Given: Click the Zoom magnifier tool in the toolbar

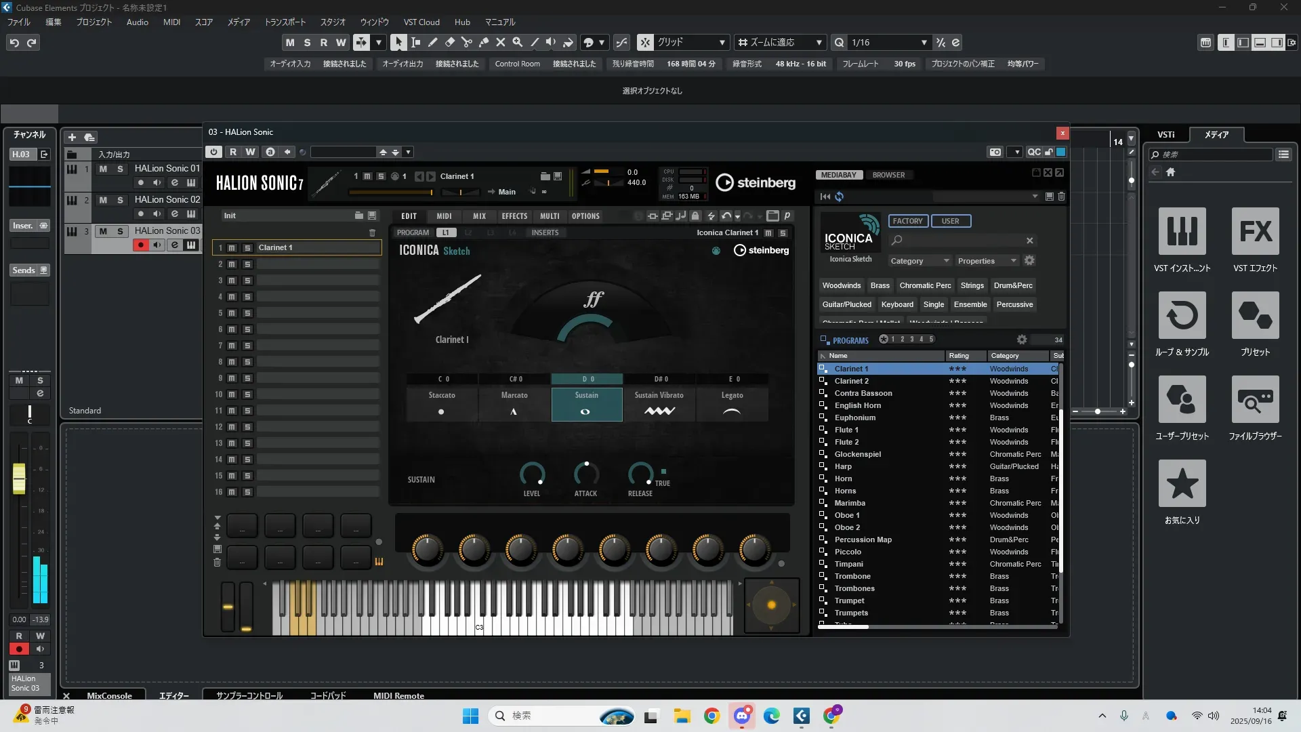Looking at the screenshot, I should [518, 42].
